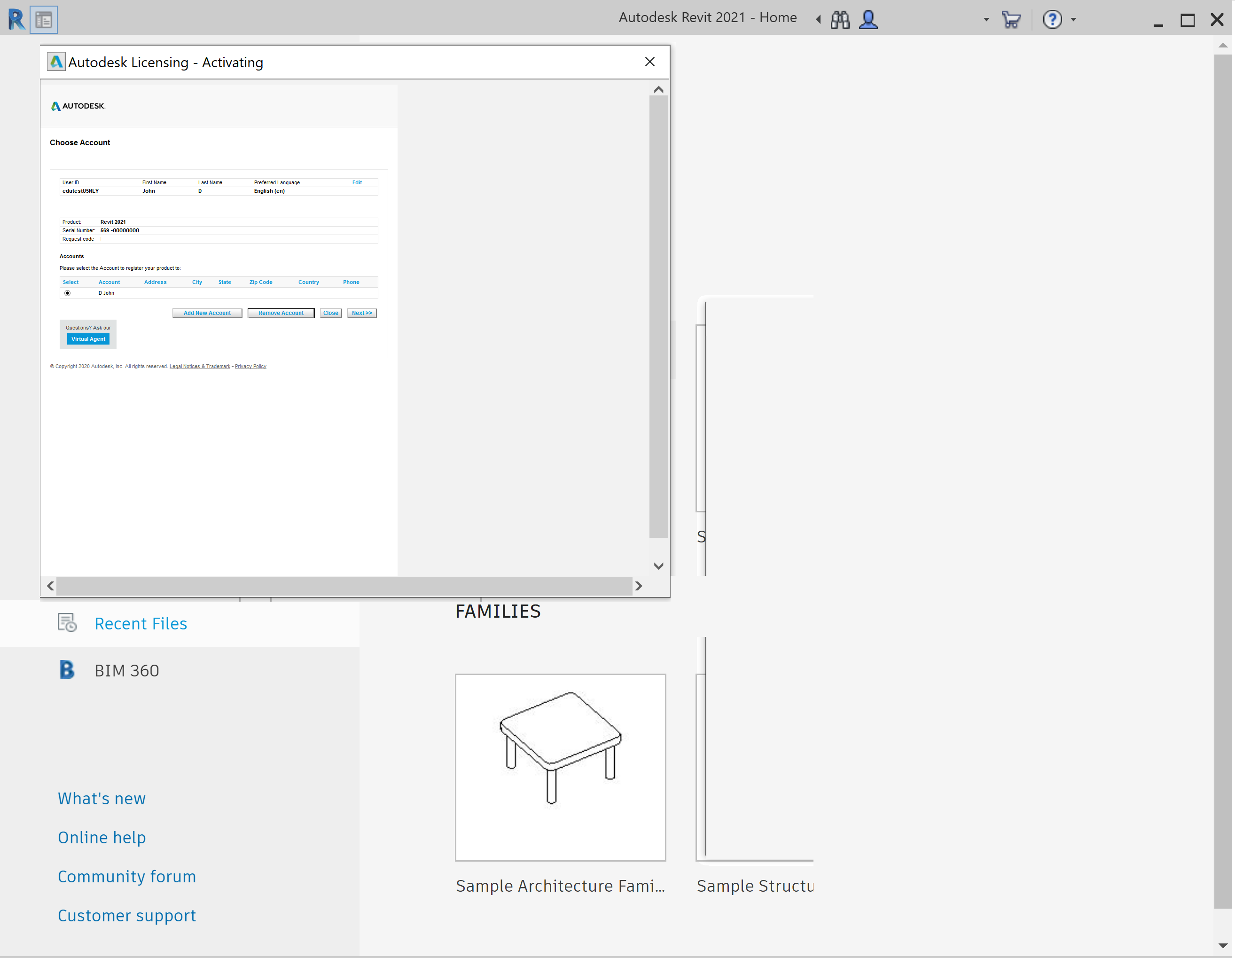Click the licensing dialog horizontal scrollbar
This screenshot has height=958, width=1235.
click(344, 586)
